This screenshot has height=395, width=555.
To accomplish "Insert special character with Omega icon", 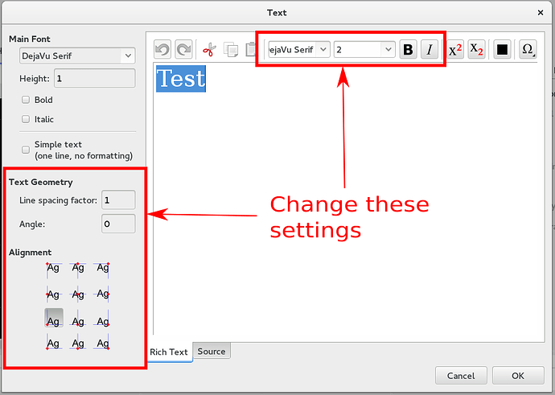I will coord(528,49).
